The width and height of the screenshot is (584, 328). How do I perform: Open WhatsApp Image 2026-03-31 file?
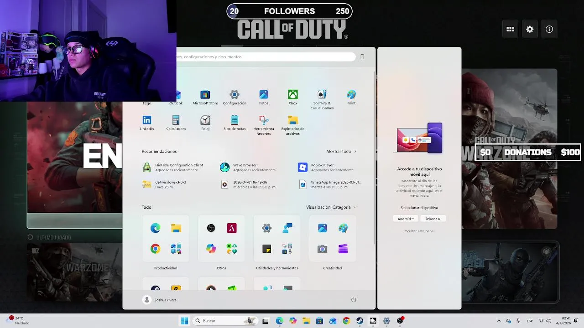coord(331,184)
